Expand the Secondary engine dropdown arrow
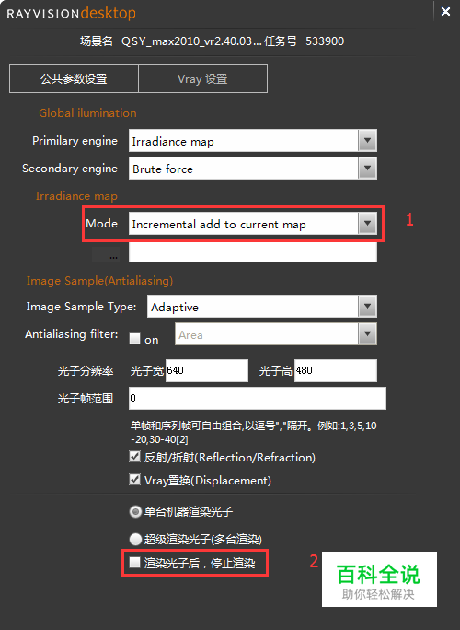The width and height of the screenshot is (460, 630). [x=367, y=169]
